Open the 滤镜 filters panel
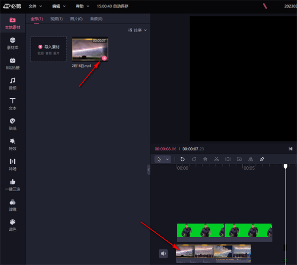The height and width of the screenshot is (265, 297). (12, 205)
